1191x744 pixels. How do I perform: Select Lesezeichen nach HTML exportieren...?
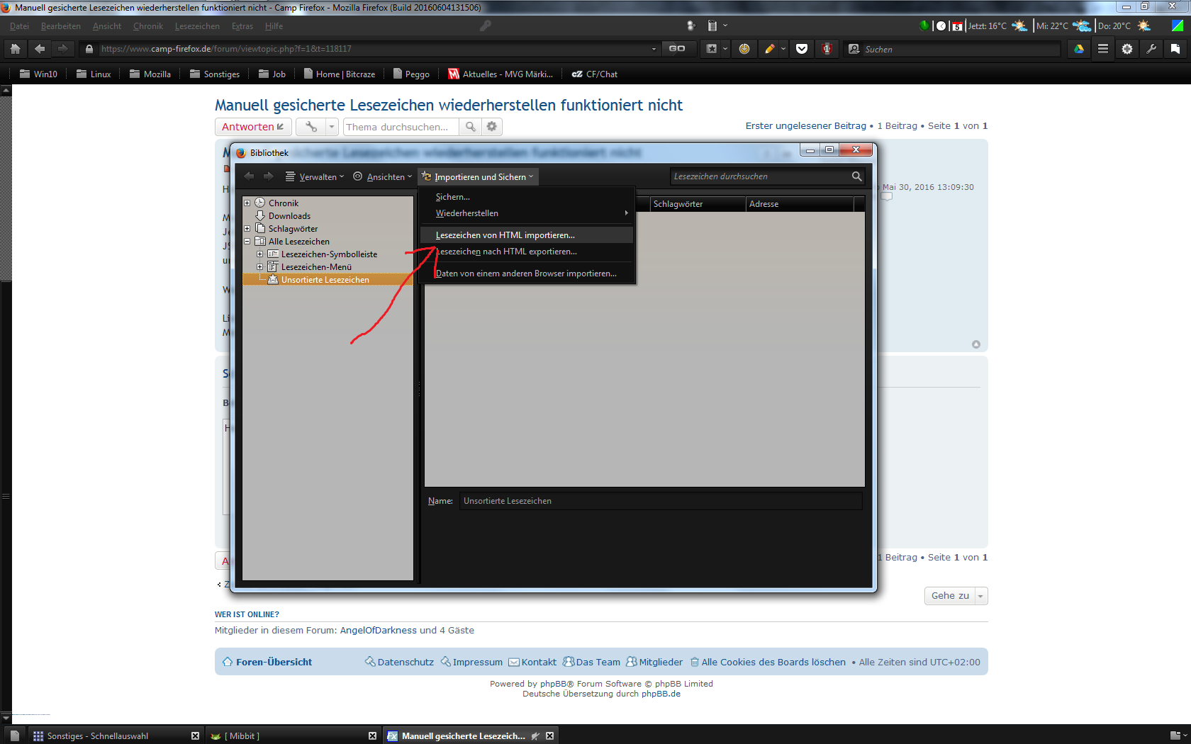click(526, 252)
